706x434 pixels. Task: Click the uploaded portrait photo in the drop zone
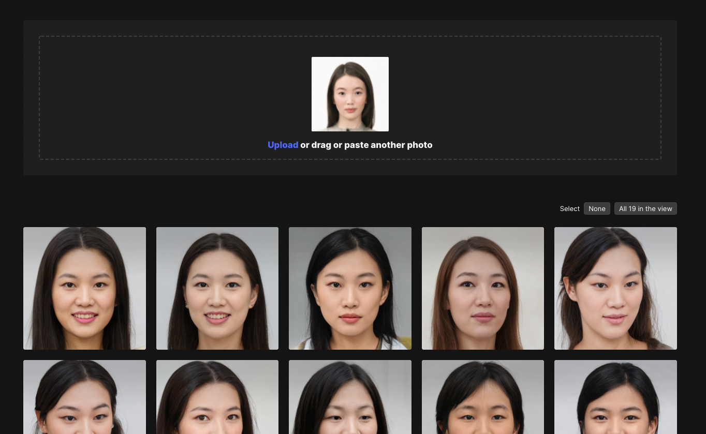click(350, 94)
